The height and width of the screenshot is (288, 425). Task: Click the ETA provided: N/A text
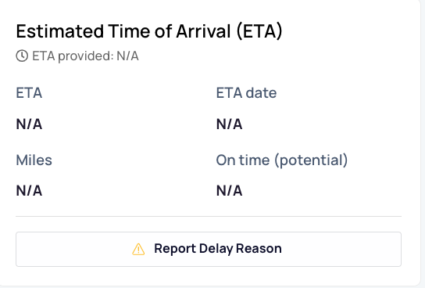point(85,56)
